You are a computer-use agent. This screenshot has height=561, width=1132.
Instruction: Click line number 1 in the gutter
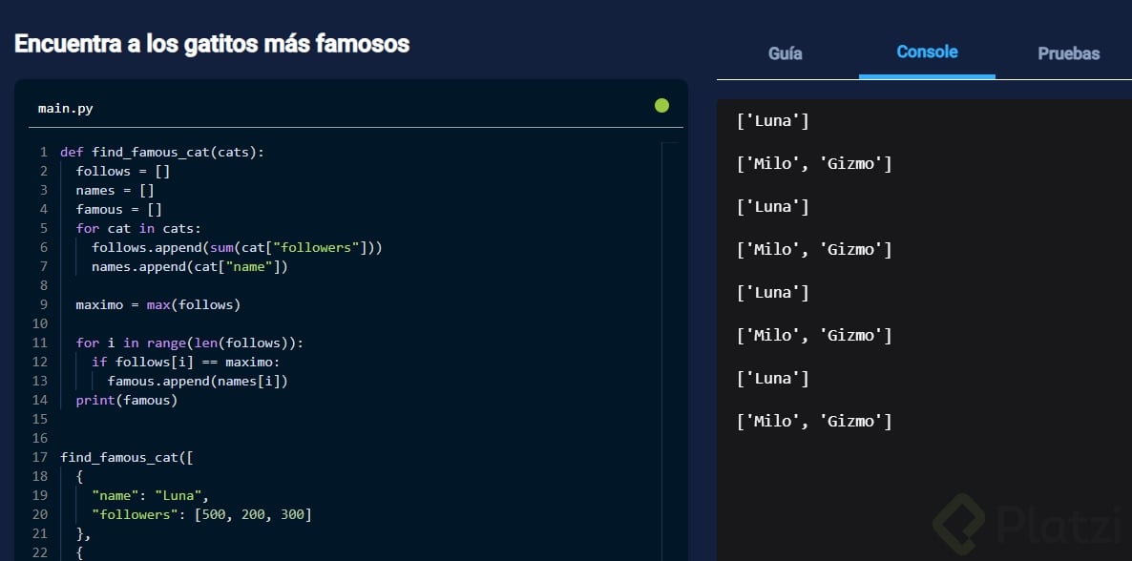coord(43,152)
